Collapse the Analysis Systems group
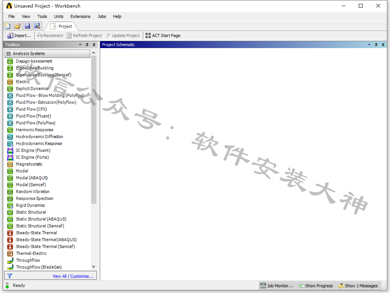The width and height of the screenshot is (390, 293). [x=9, y=54]
